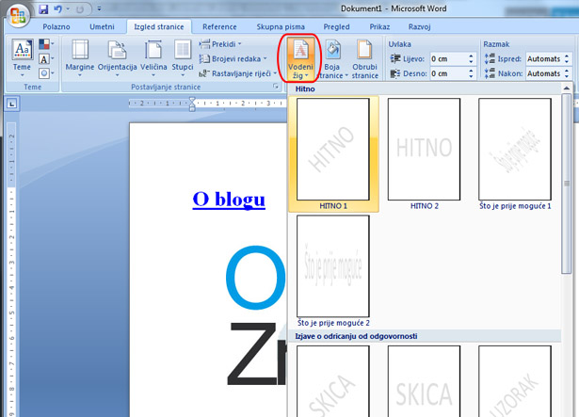This screenshot has width=579, height=417.
Task: Open the Vodeni žig watermark gallery
Action: [x=300, y=57]
